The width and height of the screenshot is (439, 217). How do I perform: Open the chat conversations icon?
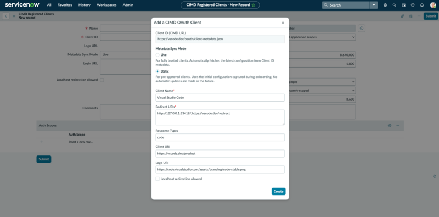click(x=395, y=5)
